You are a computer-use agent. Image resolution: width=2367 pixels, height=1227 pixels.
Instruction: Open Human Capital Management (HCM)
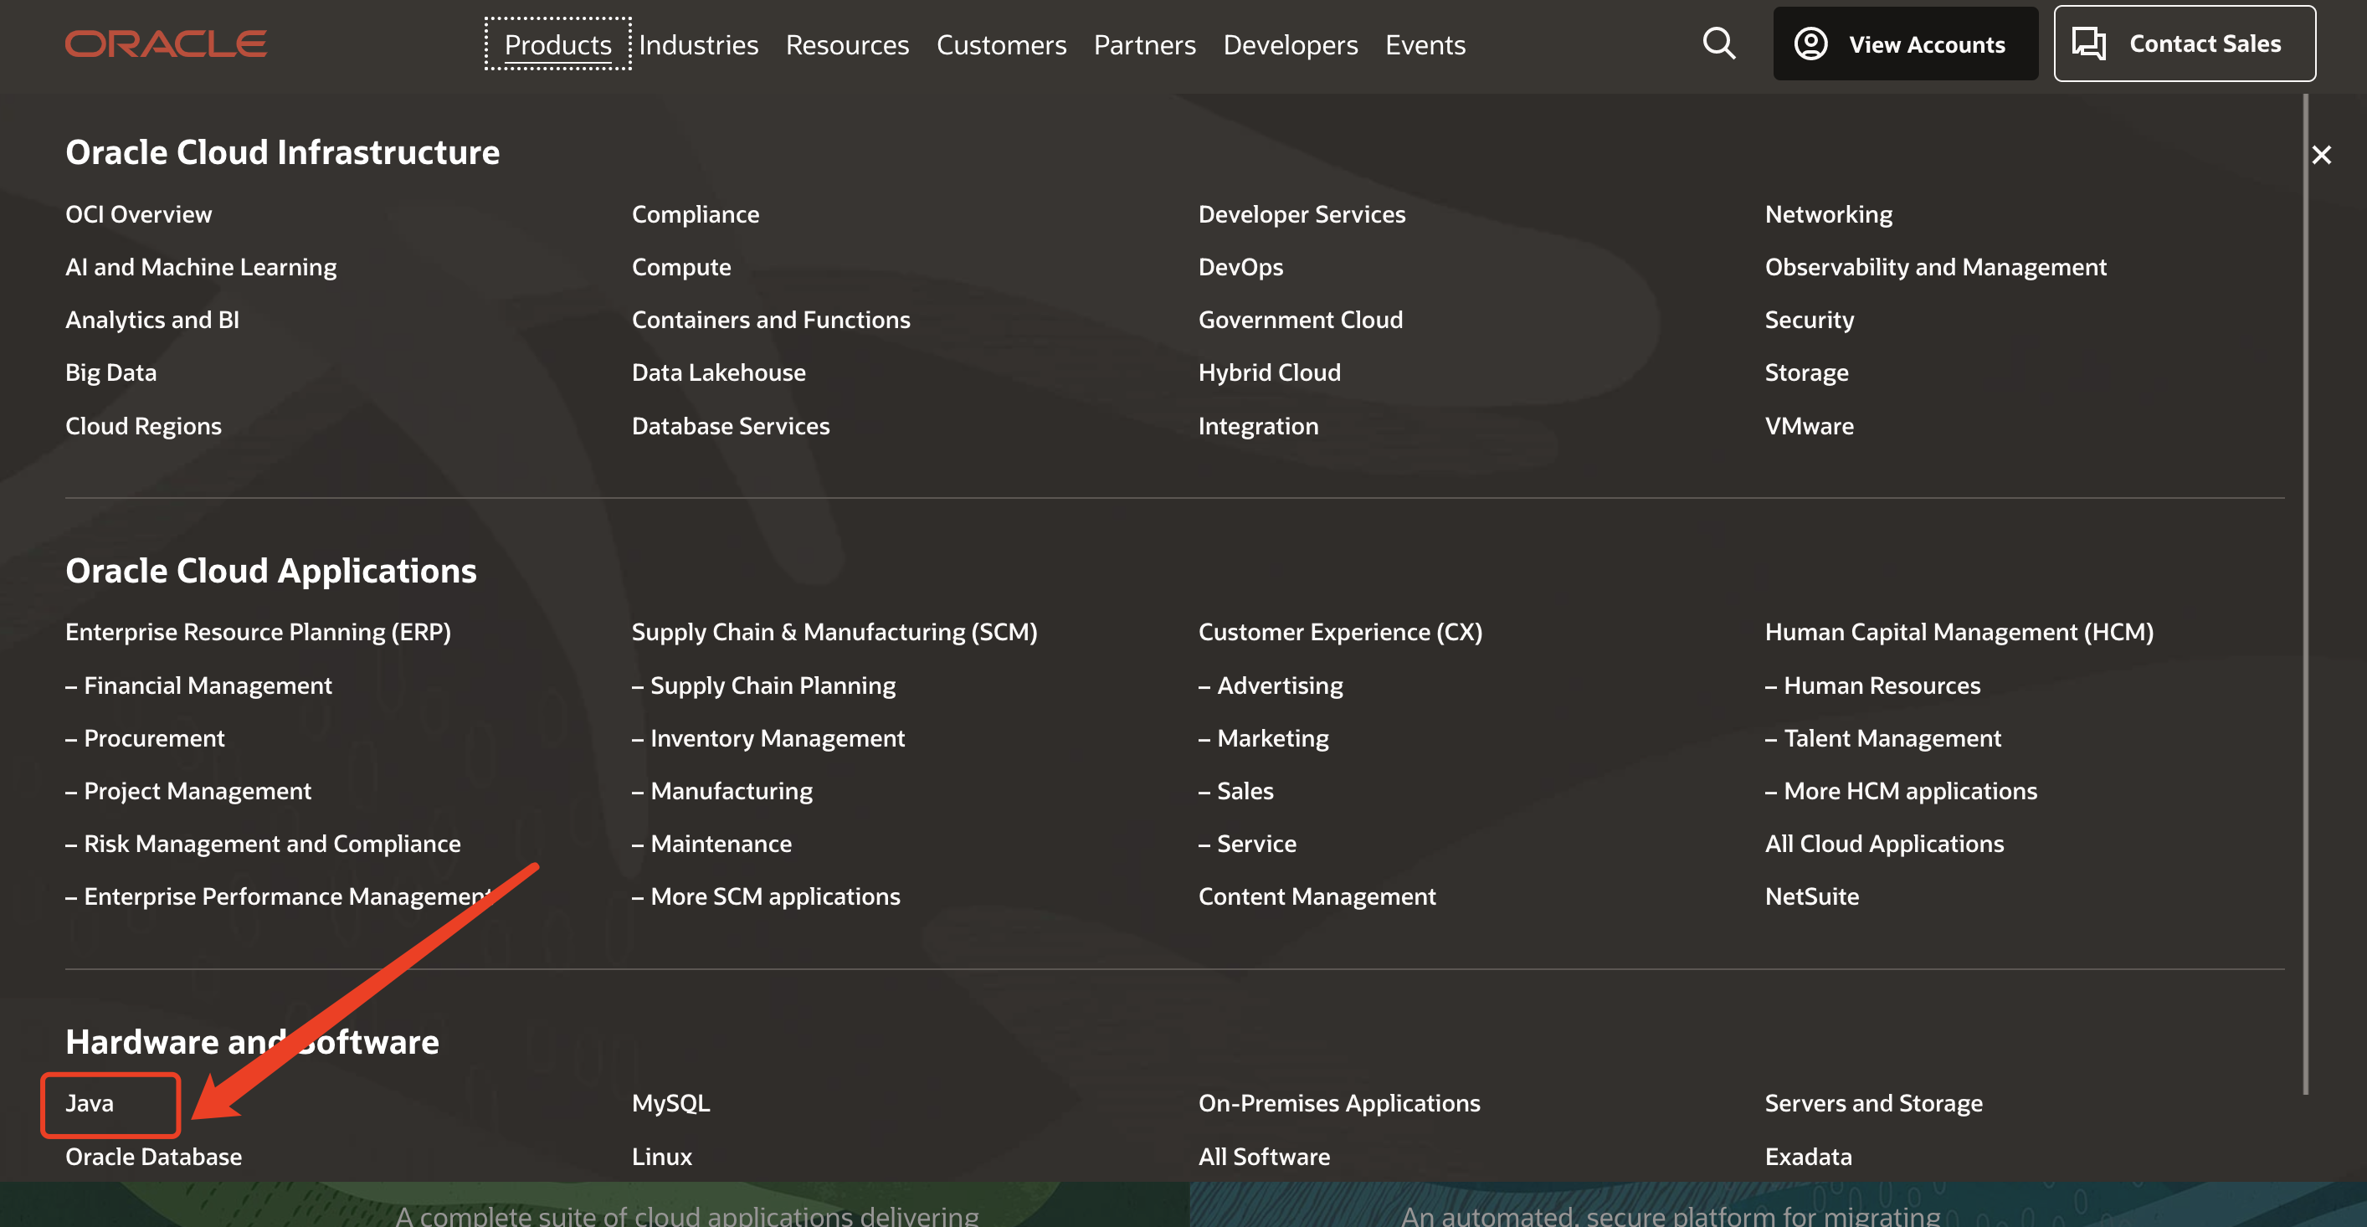pyautogui.click(x=1959, y=631)
